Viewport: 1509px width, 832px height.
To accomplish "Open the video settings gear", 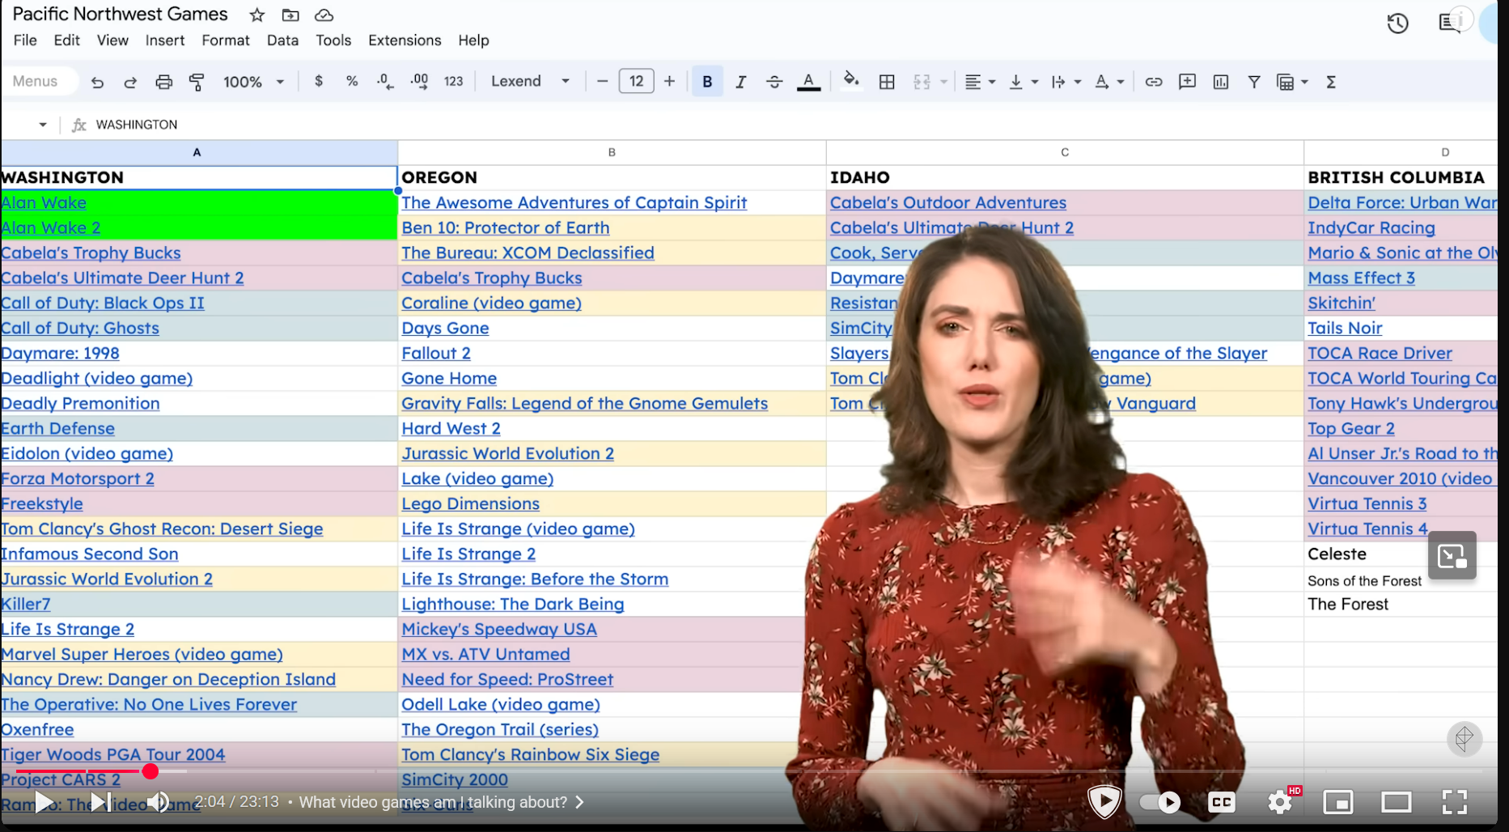I will pos(1280,802).
